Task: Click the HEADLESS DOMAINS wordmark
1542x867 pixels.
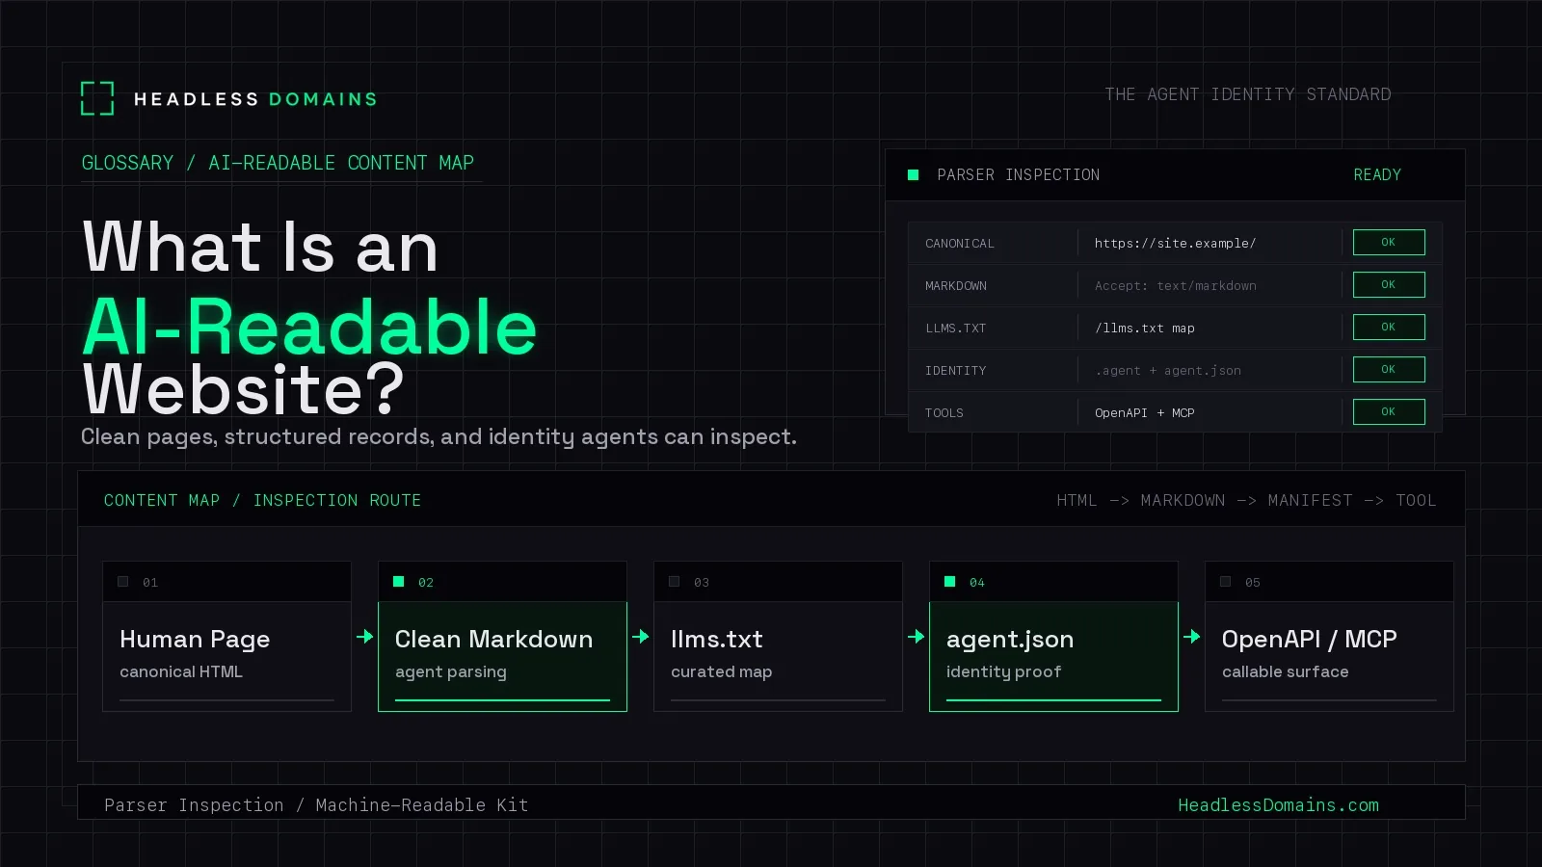Action: [255, 99]
